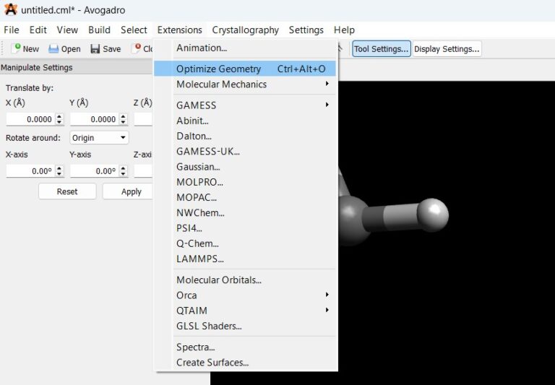Image resolution: width=555 pixels, height=385 pixels.
Task: Open the File menu
Action: (x=12, y=30)
